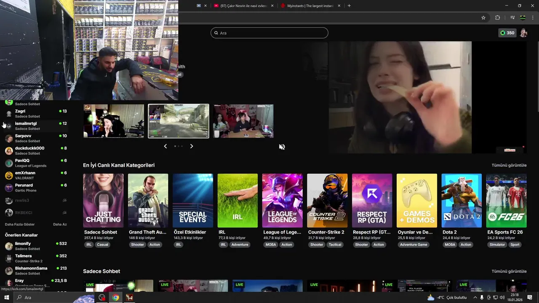The height and width of the screenshot is (303, 539).
Task: Open the EA Sports FC 26 category card
Action: click(x=506, y=200)
